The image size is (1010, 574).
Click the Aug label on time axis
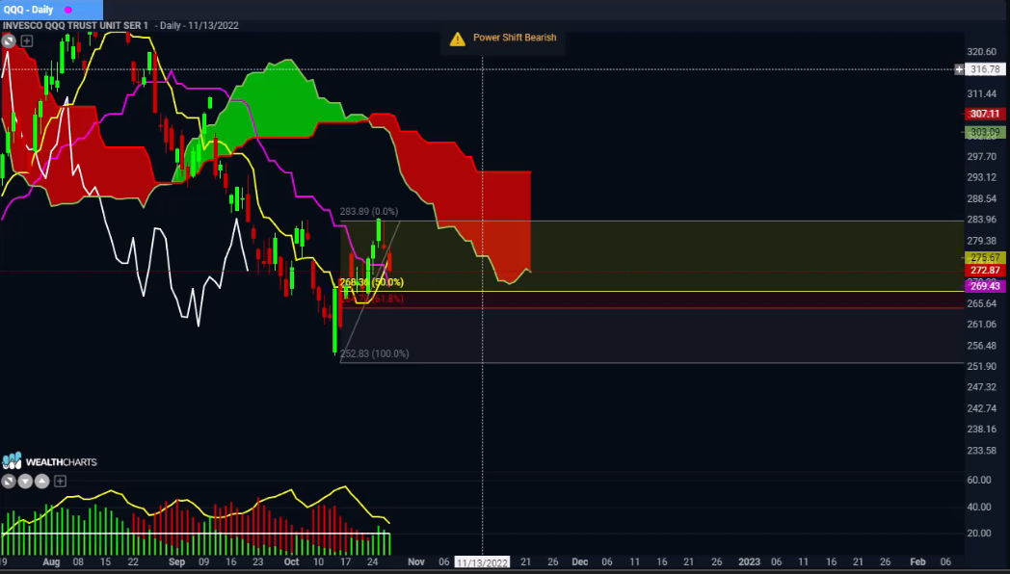(x=51, y=561)
